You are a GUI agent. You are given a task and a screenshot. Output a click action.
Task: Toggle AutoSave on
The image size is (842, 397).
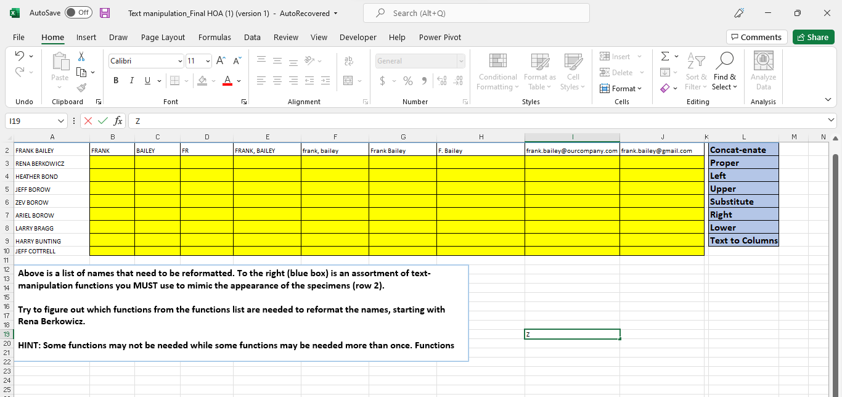78,12
